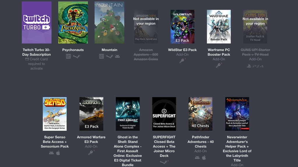Open the Twitch Turbo cover image
Viewport: 298px width, 167px height.
click(37, 23)
